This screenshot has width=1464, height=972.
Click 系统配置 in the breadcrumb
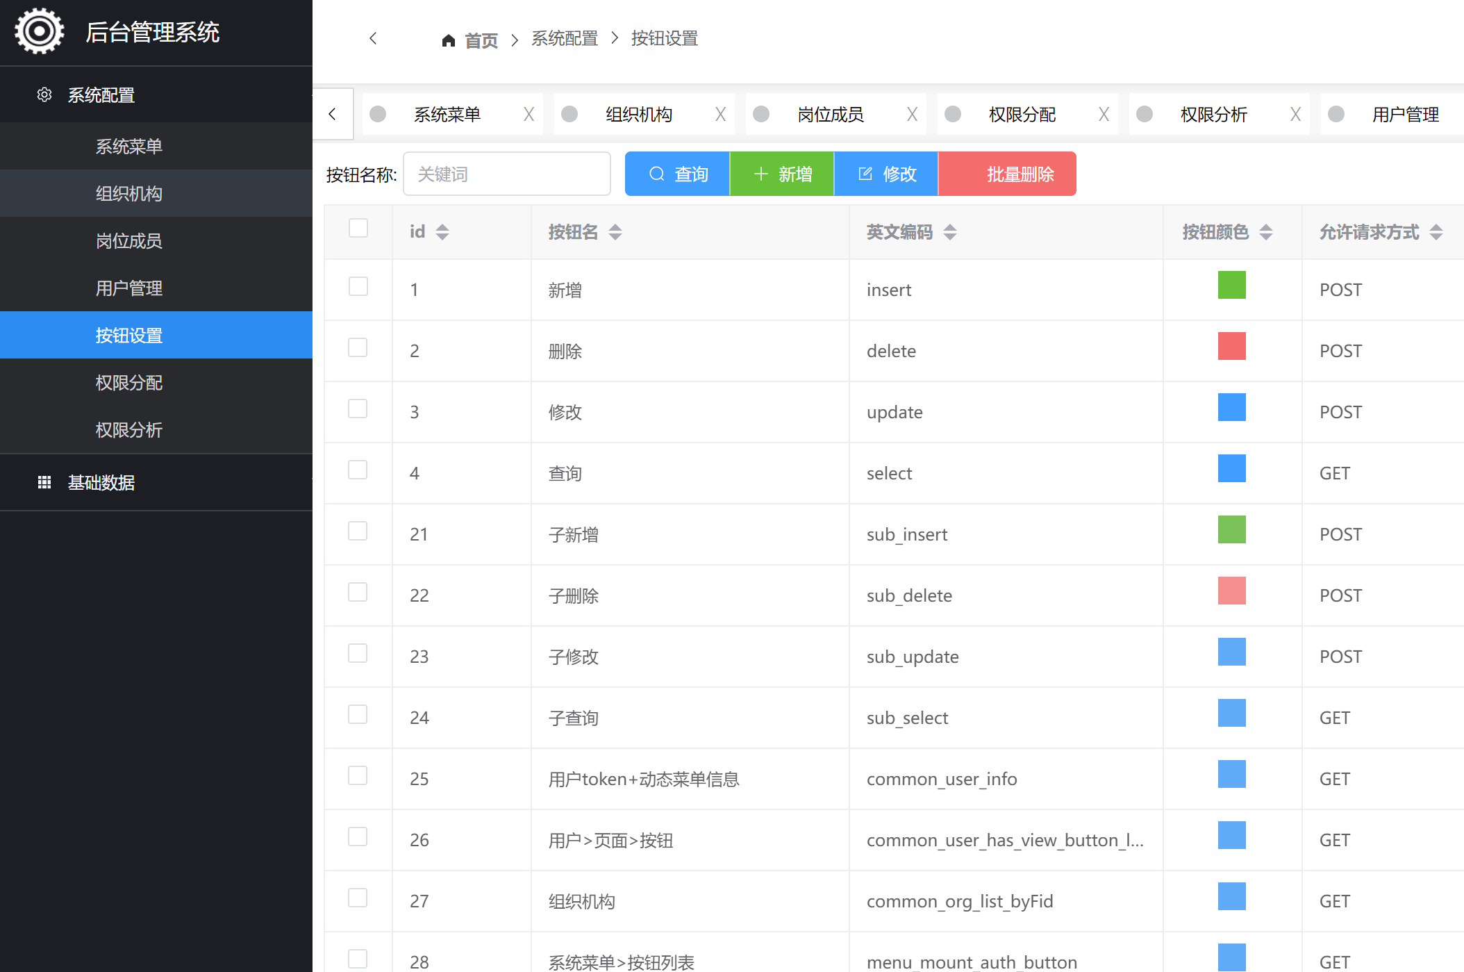(565, 38)
